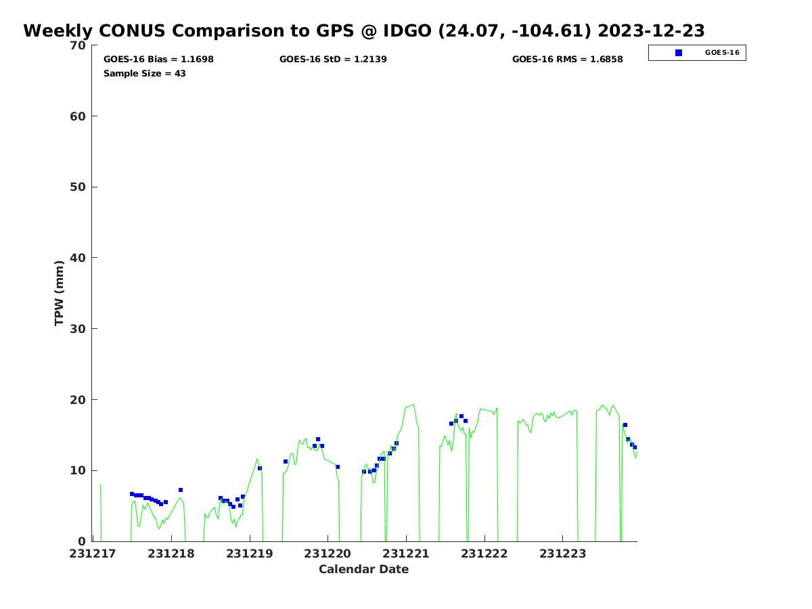Click the 231217 date tick label

[x=93, y=554]
